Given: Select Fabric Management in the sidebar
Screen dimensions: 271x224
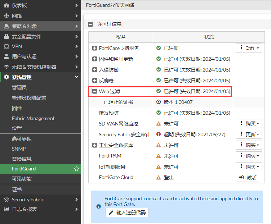Looking at the screenshot, I should click(33, 118).
